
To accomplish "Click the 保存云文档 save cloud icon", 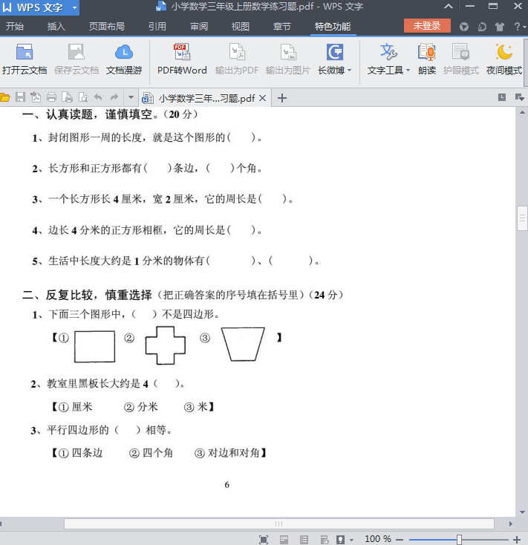I will (76, 60).
